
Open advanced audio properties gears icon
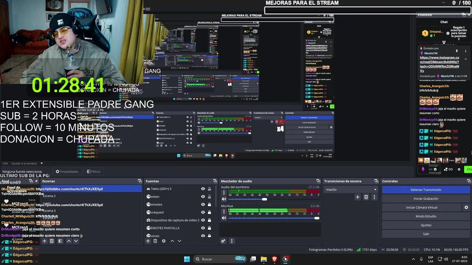(x=223, y=241)
